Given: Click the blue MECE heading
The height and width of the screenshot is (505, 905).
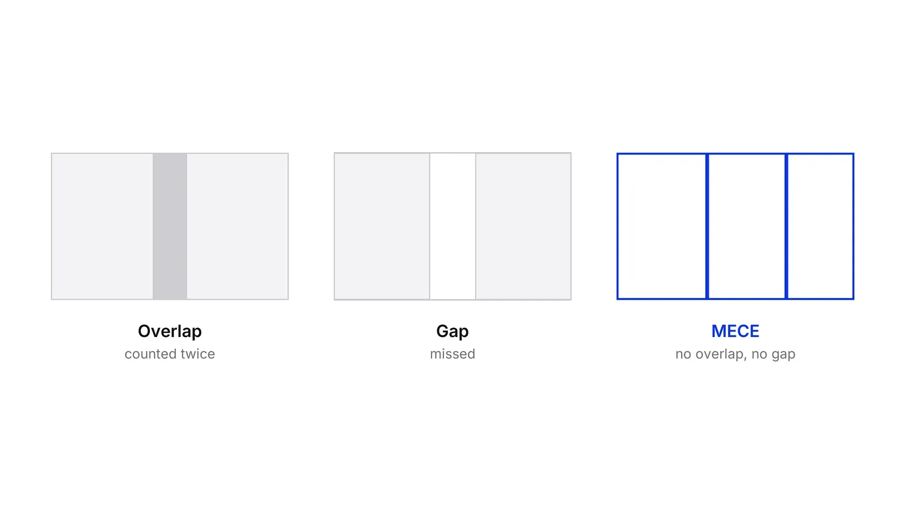Looking at the screenshot, I should (x=735, y=331).
